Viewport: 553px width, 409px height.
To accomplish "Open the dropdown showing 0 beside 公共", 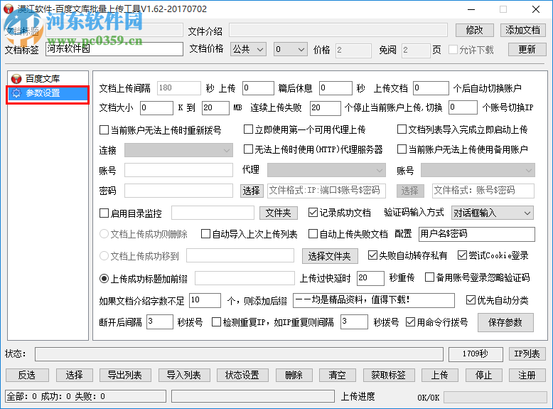I will click(291, 49).
